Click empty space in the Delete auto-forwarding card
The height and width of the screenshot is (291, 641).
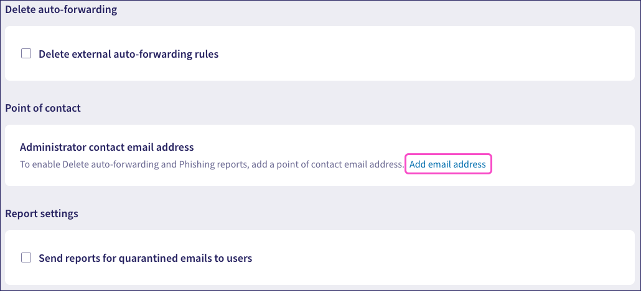click(x=436, y=54)
